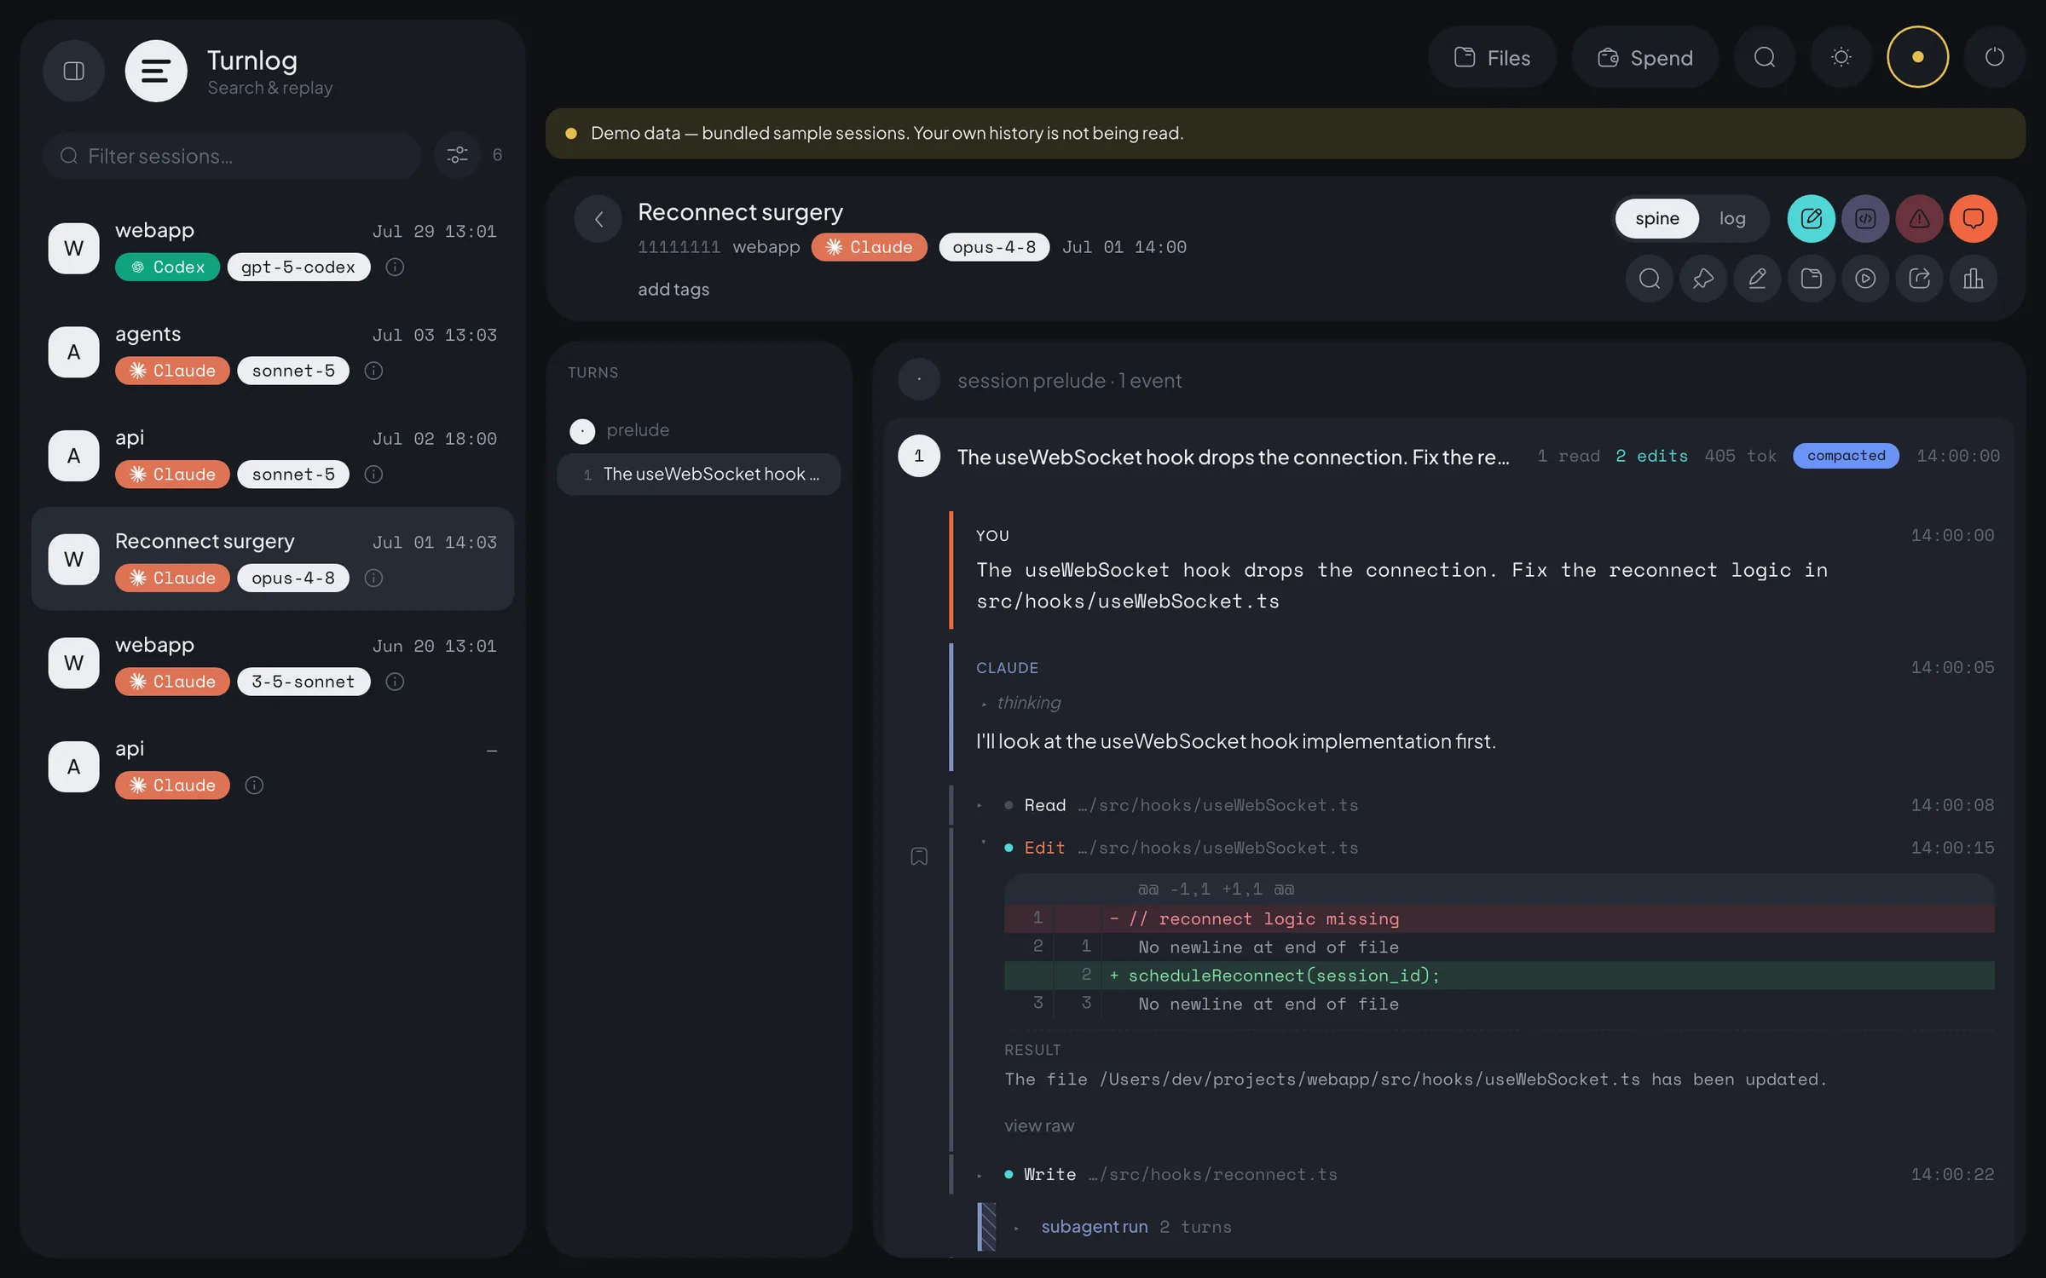Show info for agents sonnet-5 session
This screenshot has height=1278, width=2046.
373,371
